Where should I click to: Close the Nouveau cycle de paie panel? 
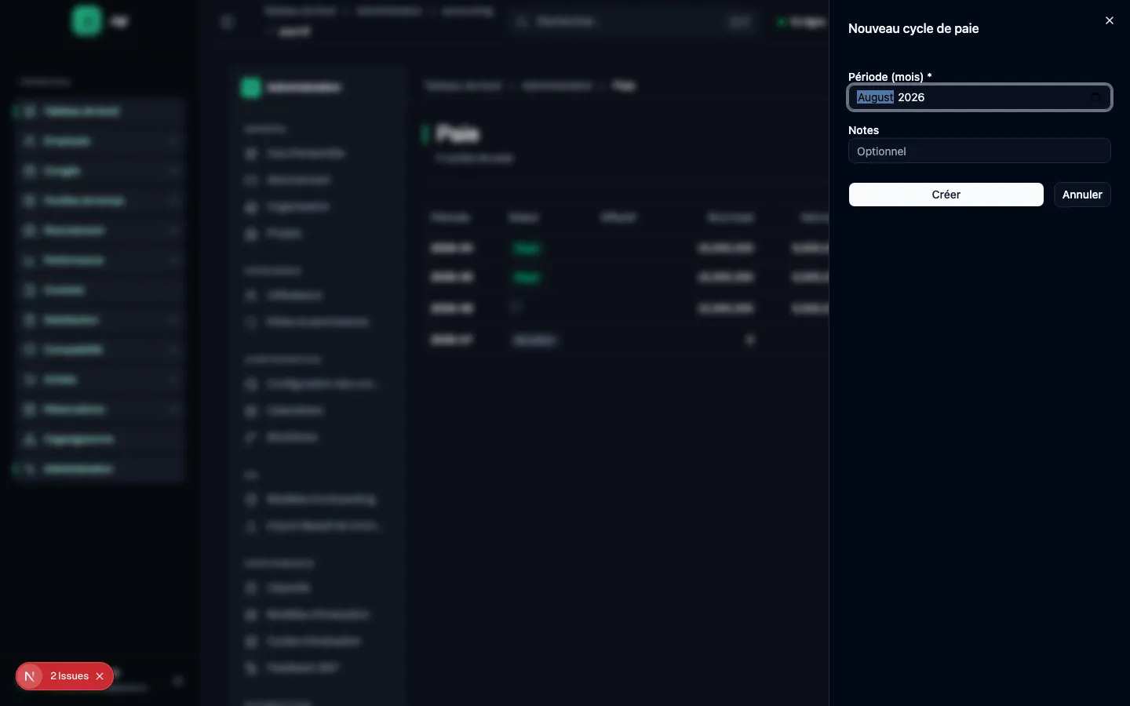(1109, 20)
